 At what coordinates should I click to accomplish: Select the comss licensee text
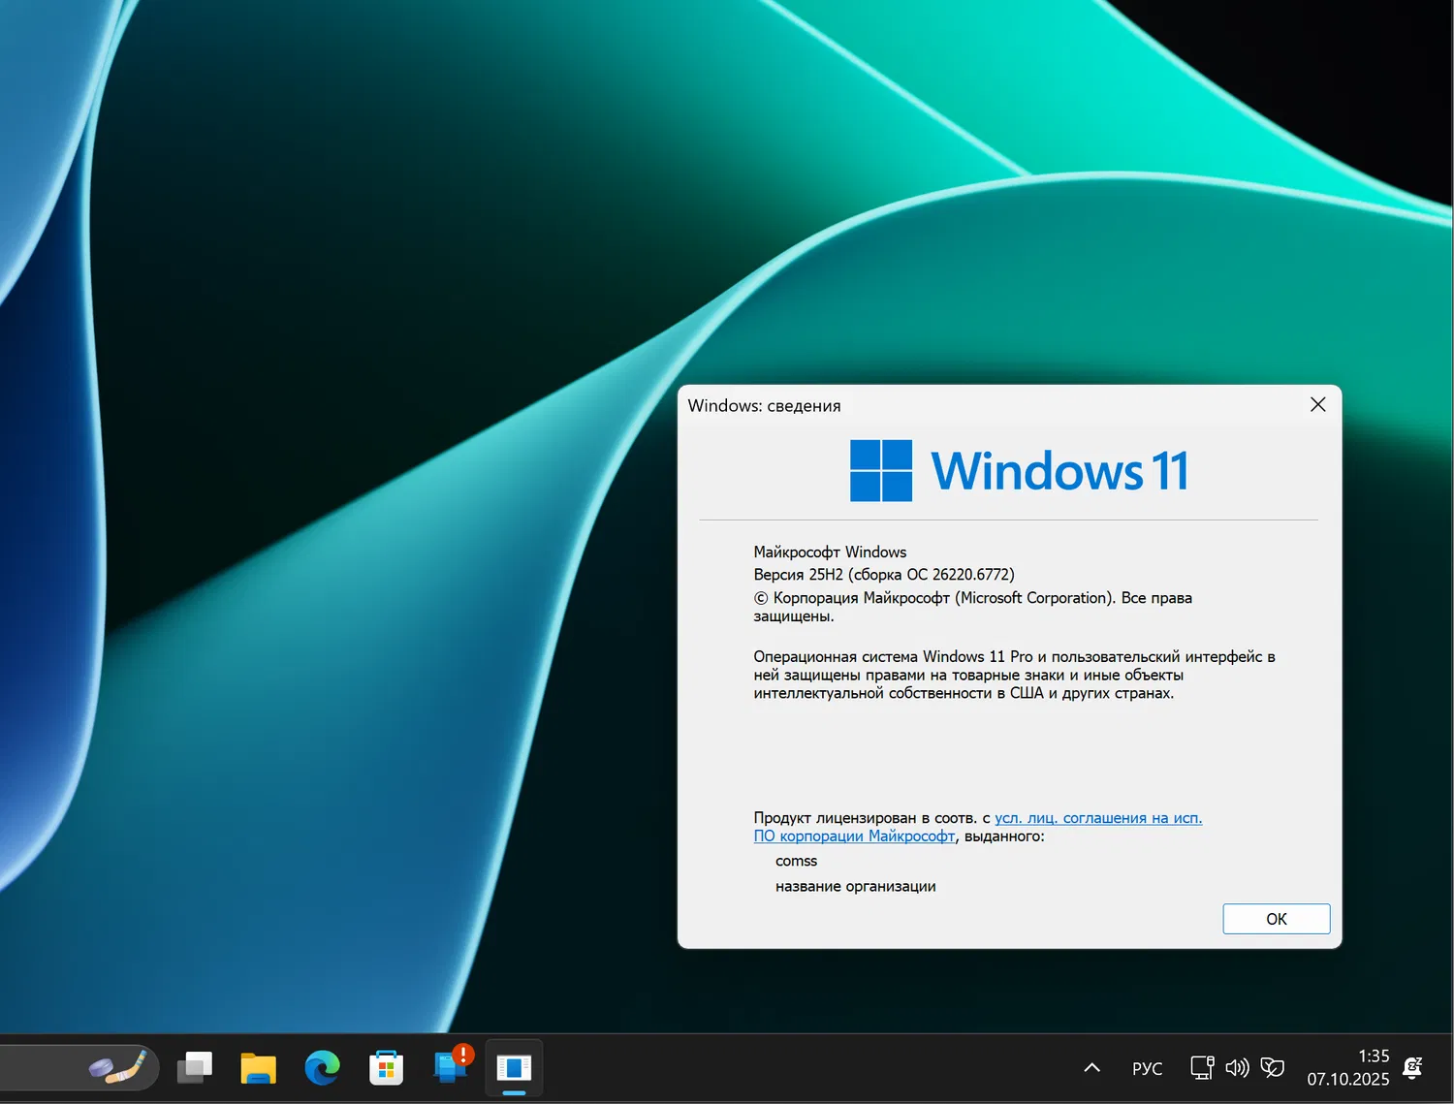[796, 861]
